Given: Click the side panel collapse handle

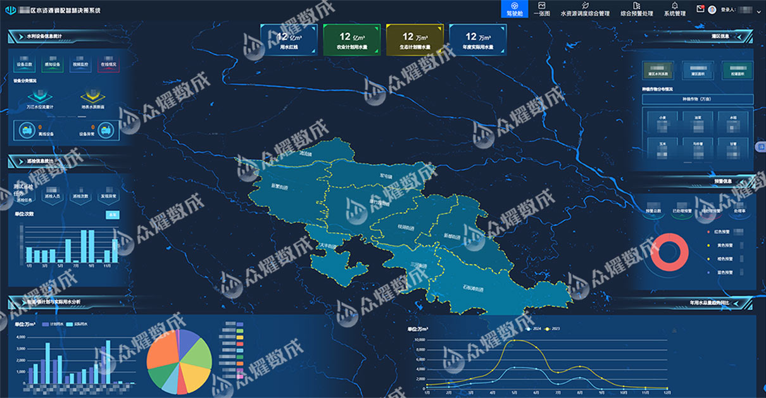Looking at the screenshot, I should pos(761,147).
